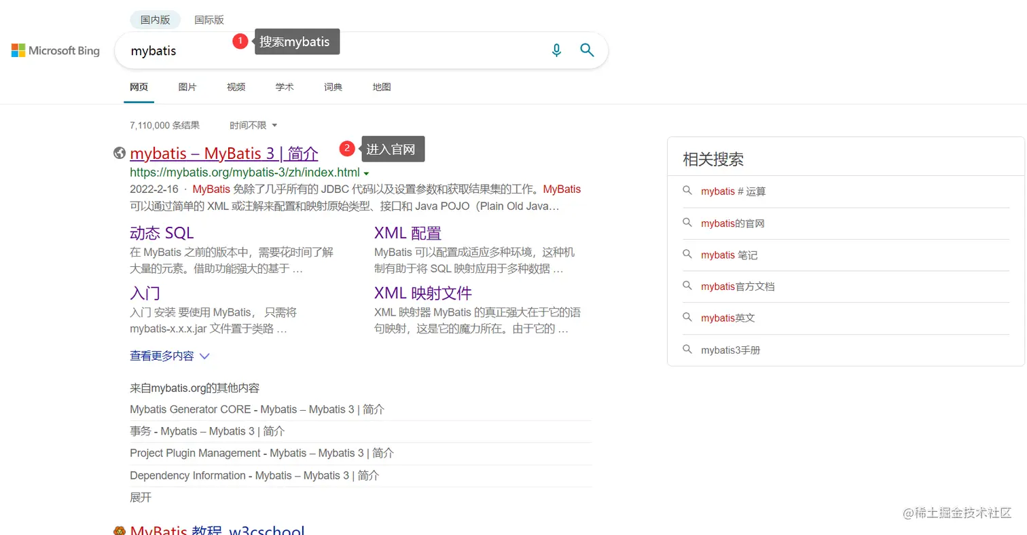
Task: Start a voice search with the microphone icon
Action: (556, 50)
